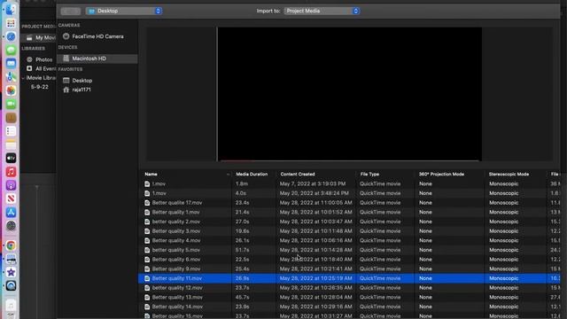
Task: Sort by the Name column header
Action: click(x=151, y=174)
